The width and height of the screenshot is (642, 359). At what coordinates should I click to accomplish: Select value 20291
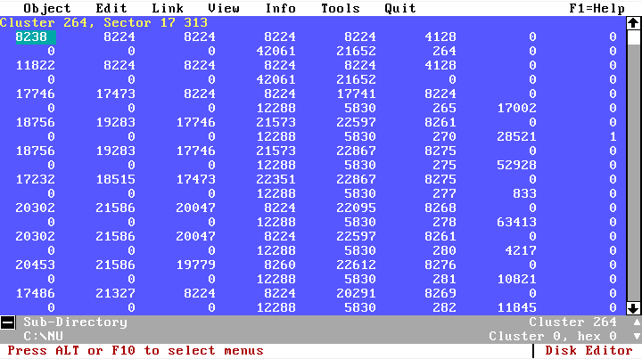(356, 293)
